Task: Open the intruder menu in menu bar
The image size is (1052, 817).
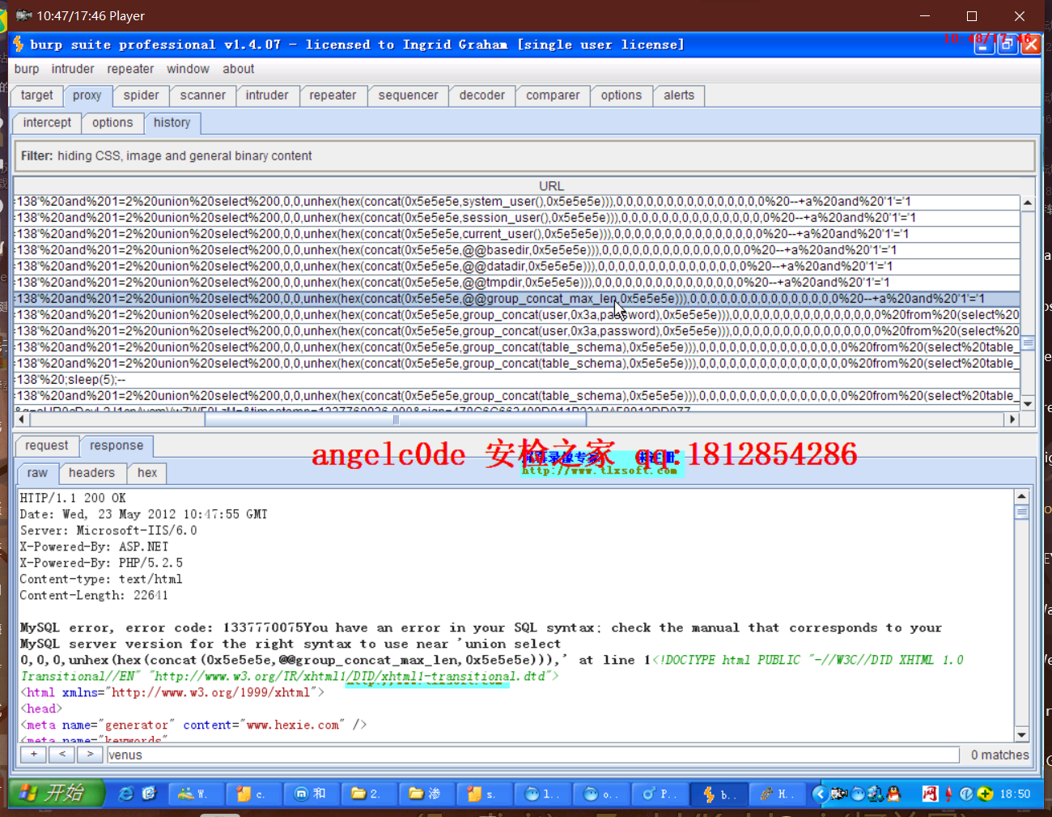Action: [x=73, y=69]
